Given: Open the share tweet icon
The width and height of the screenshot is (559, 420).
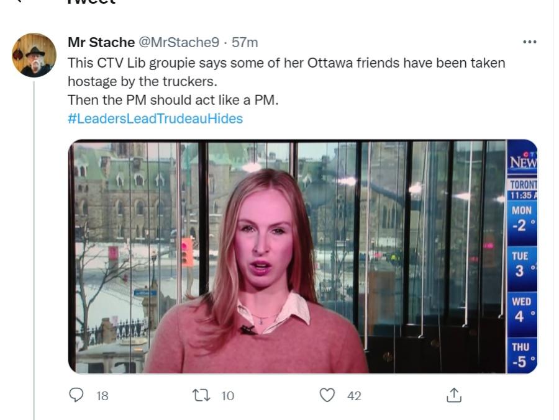Looking at the screenshot, I should pos(454,395).
